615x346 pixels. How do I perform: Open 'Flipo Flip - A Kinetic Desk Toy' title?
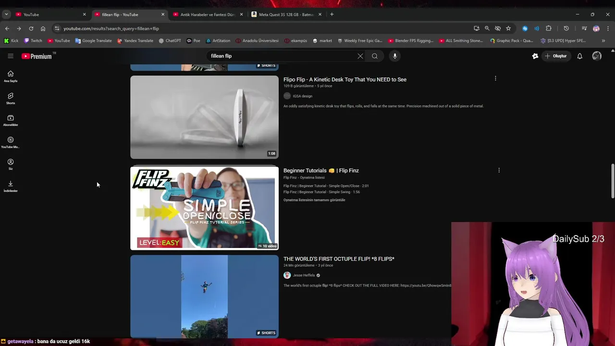tap(345, 80)
